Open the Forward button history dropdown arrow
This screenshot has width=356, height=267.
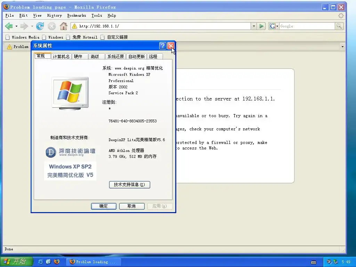[x=32, y=26]
